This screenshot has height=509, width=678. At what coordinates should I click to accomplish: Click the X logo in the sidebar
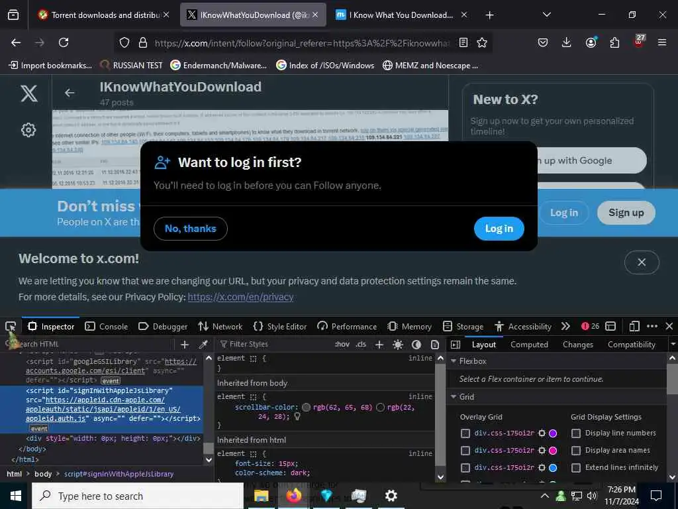tap(29, 93)
